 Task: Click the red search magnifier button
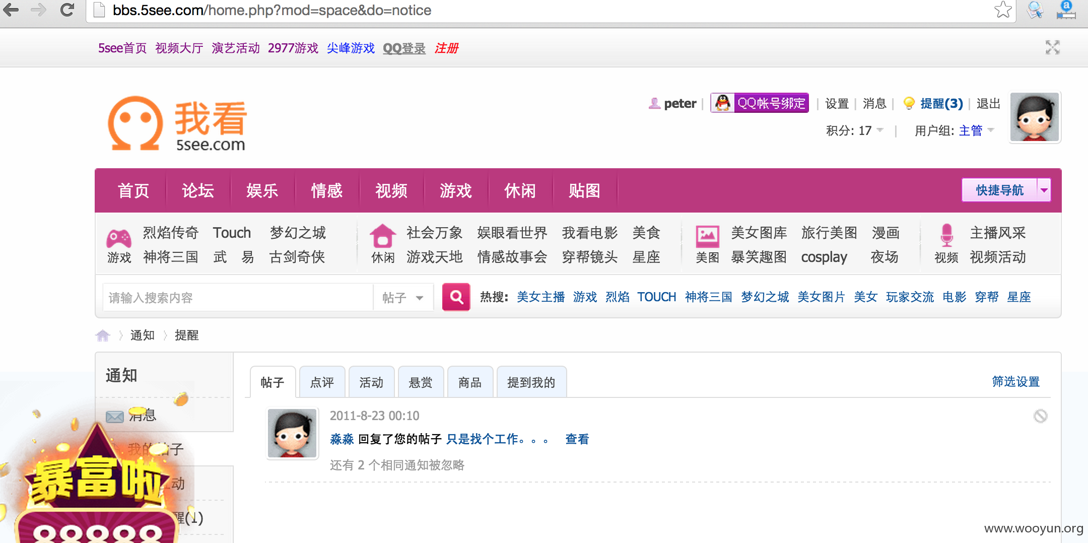(456, 297)
